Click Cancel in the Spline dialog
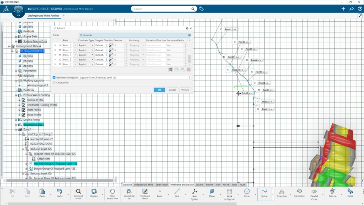This screenshot has width=364, height=205. coord(172,90)
